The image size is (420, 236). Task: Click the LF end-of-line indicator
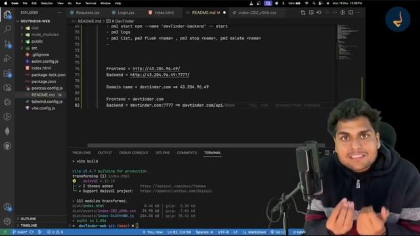236,232
